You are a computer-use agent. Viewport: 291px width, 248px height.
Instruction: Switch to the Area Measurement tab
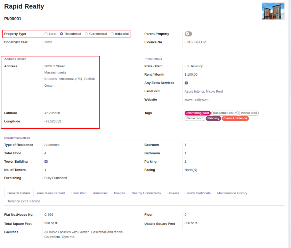pyautogui.click(x=51, y=193)
